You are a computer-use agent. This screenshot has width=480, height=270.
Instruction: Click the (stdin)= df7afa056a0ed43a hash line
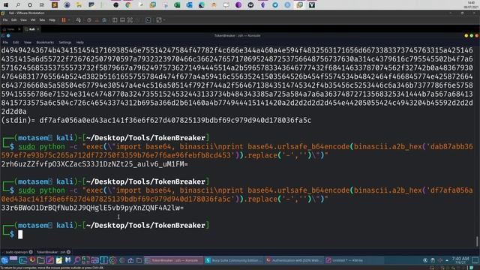click(156, 120)
